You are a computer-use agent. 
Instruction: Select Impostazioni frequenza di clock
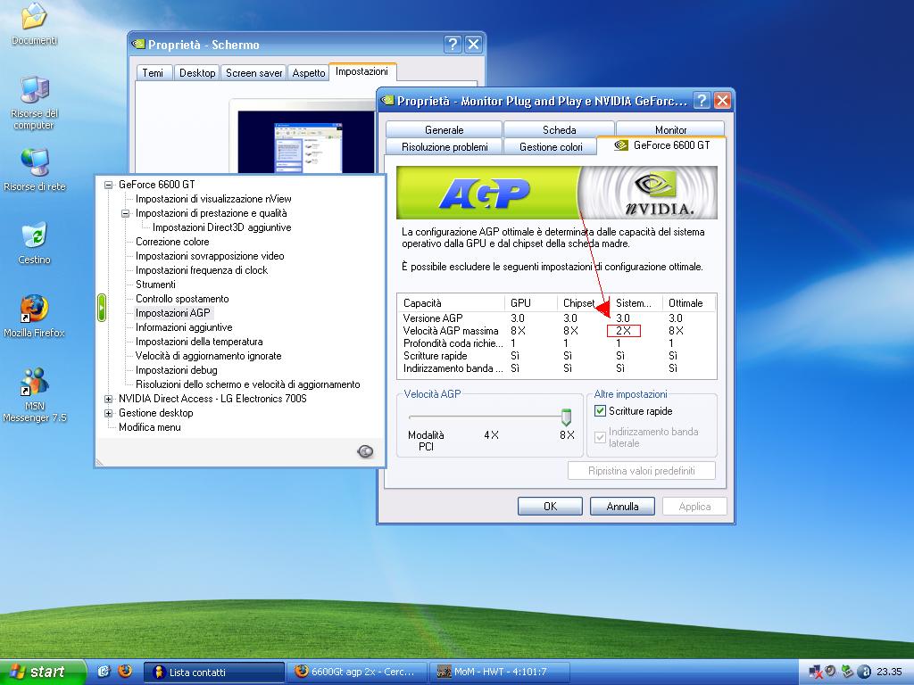(x=202, y=270)
